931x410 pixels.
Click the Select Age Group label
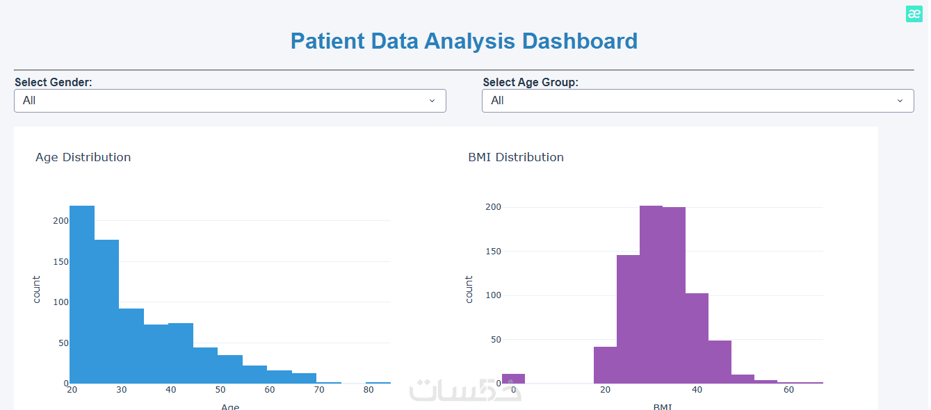pyautogui.click(x=531, y=82)
